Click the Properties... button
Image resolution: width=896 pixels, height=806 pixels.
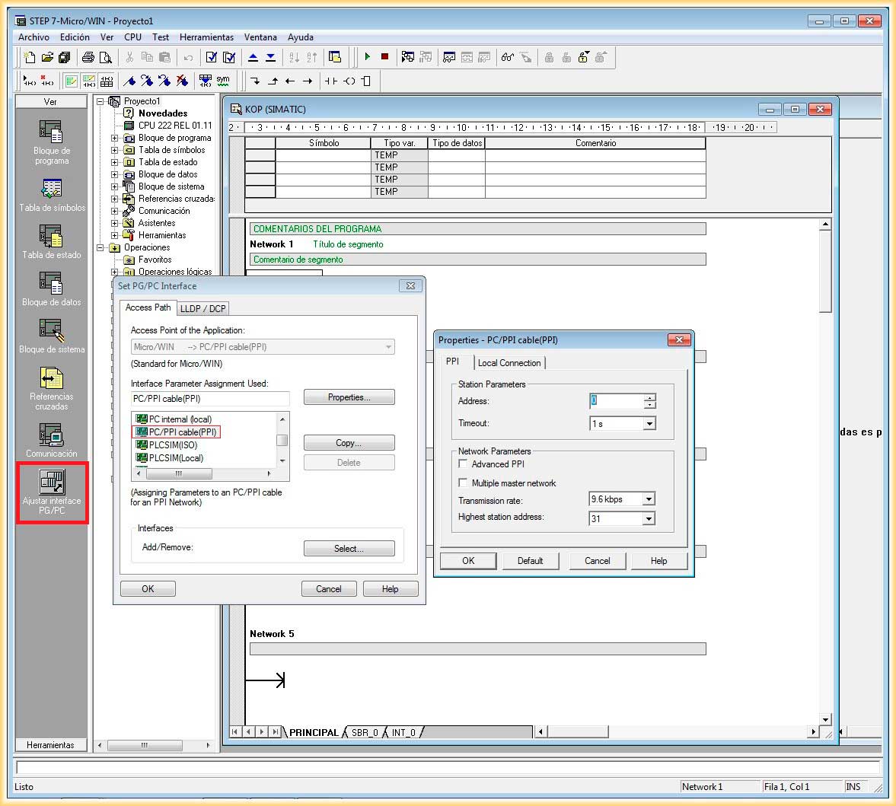tap(349, 397)
